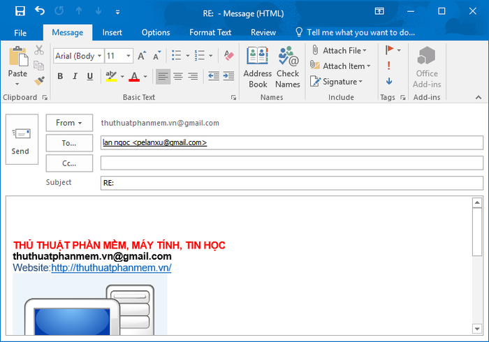Collapse the ribbon with the chevron
Image resolution: width=489 pixels, height=342 pixels.
click(x=479, y=98)
